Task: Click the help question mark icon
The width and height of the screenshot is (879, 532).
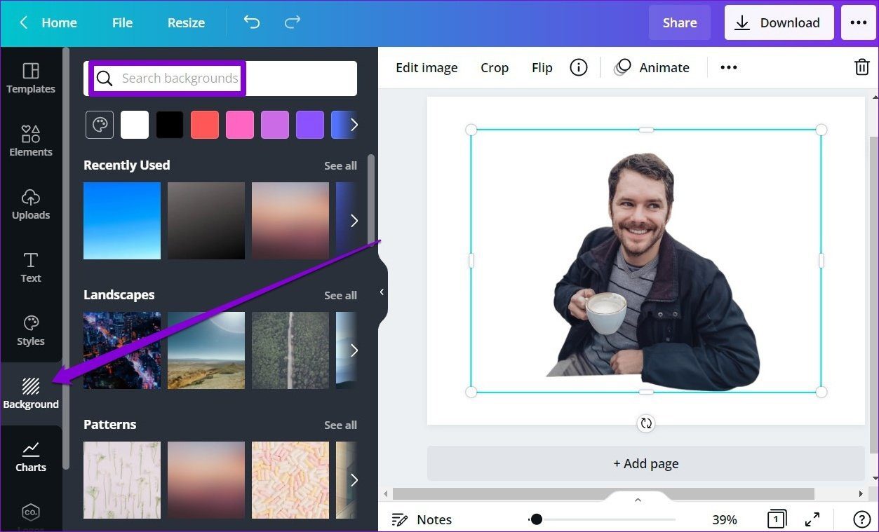Action: [861, 519]
